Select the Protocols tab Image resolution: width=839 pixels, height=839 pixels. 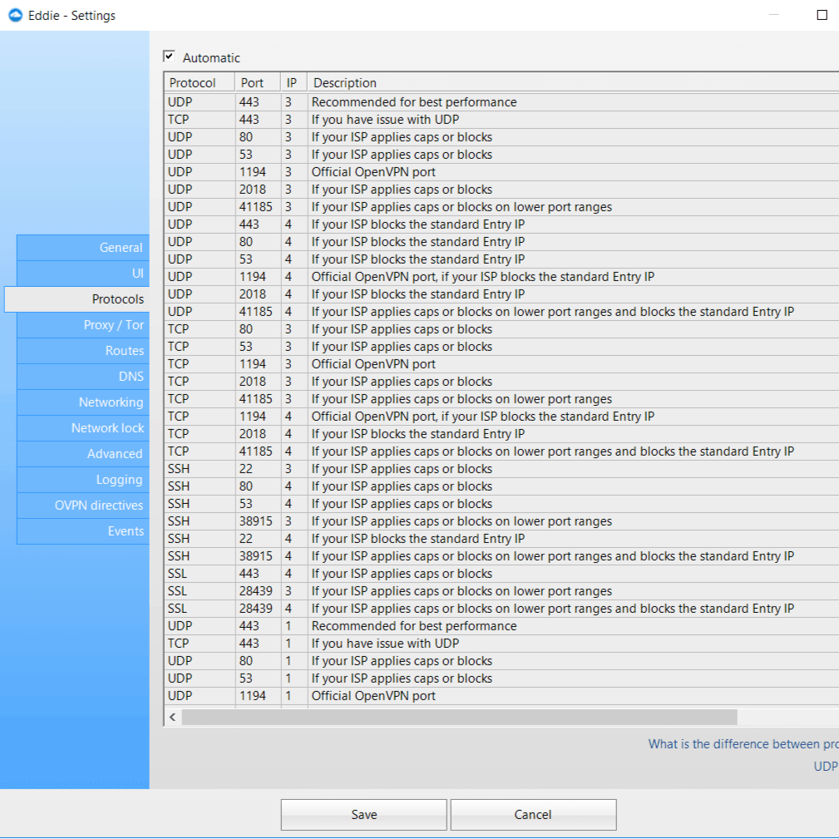[x=77, y=299]
